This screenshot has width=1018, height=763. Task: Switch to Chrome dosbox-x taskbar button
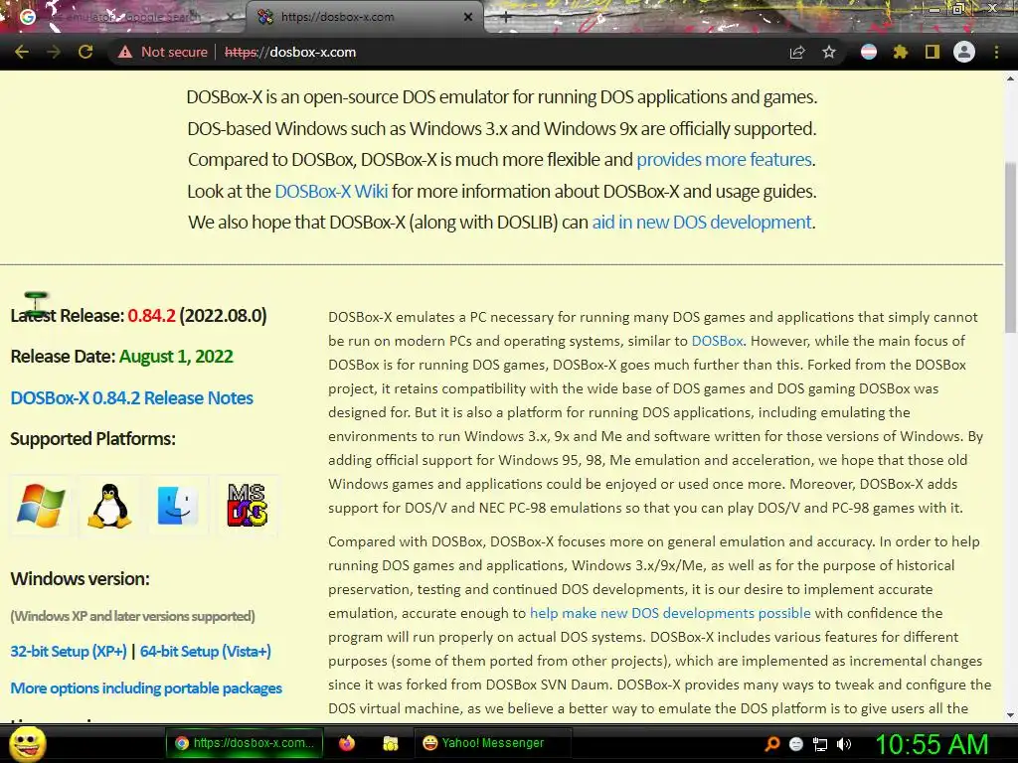point(245,743)
